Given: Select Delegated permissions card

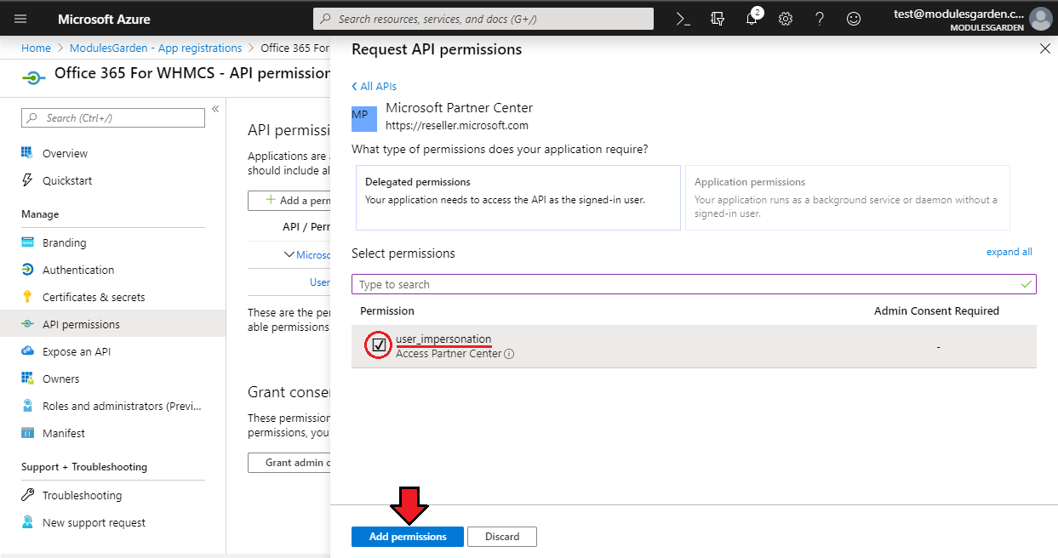Looking at the screenshot, I should click(x=518, y=197).
